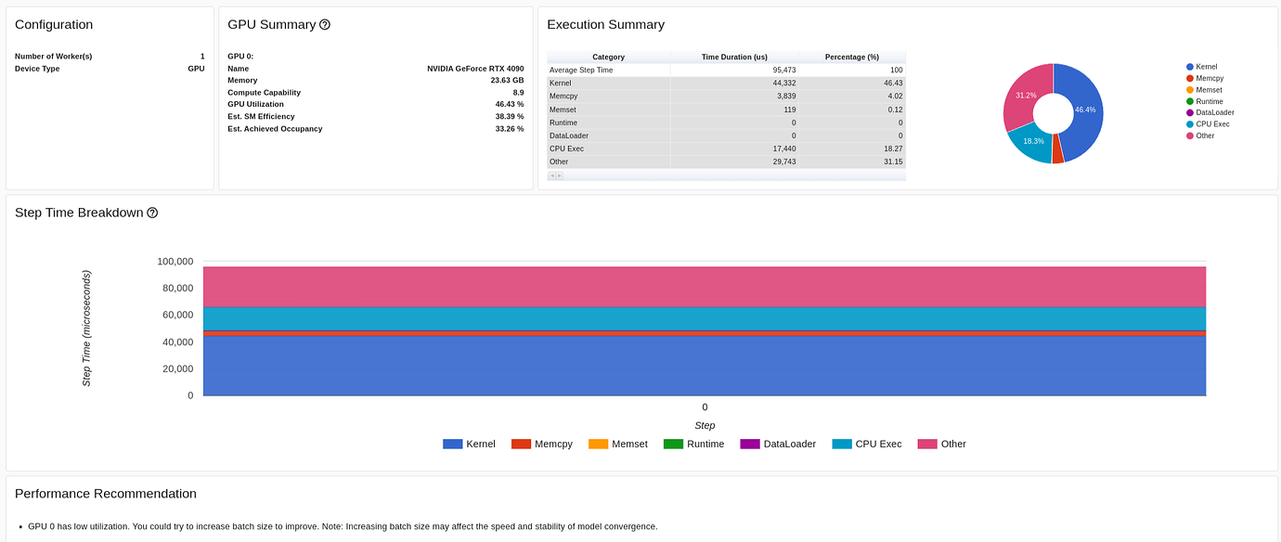
Task: Click the Step Time Breakdown help icon
Action: click(152, 213)
